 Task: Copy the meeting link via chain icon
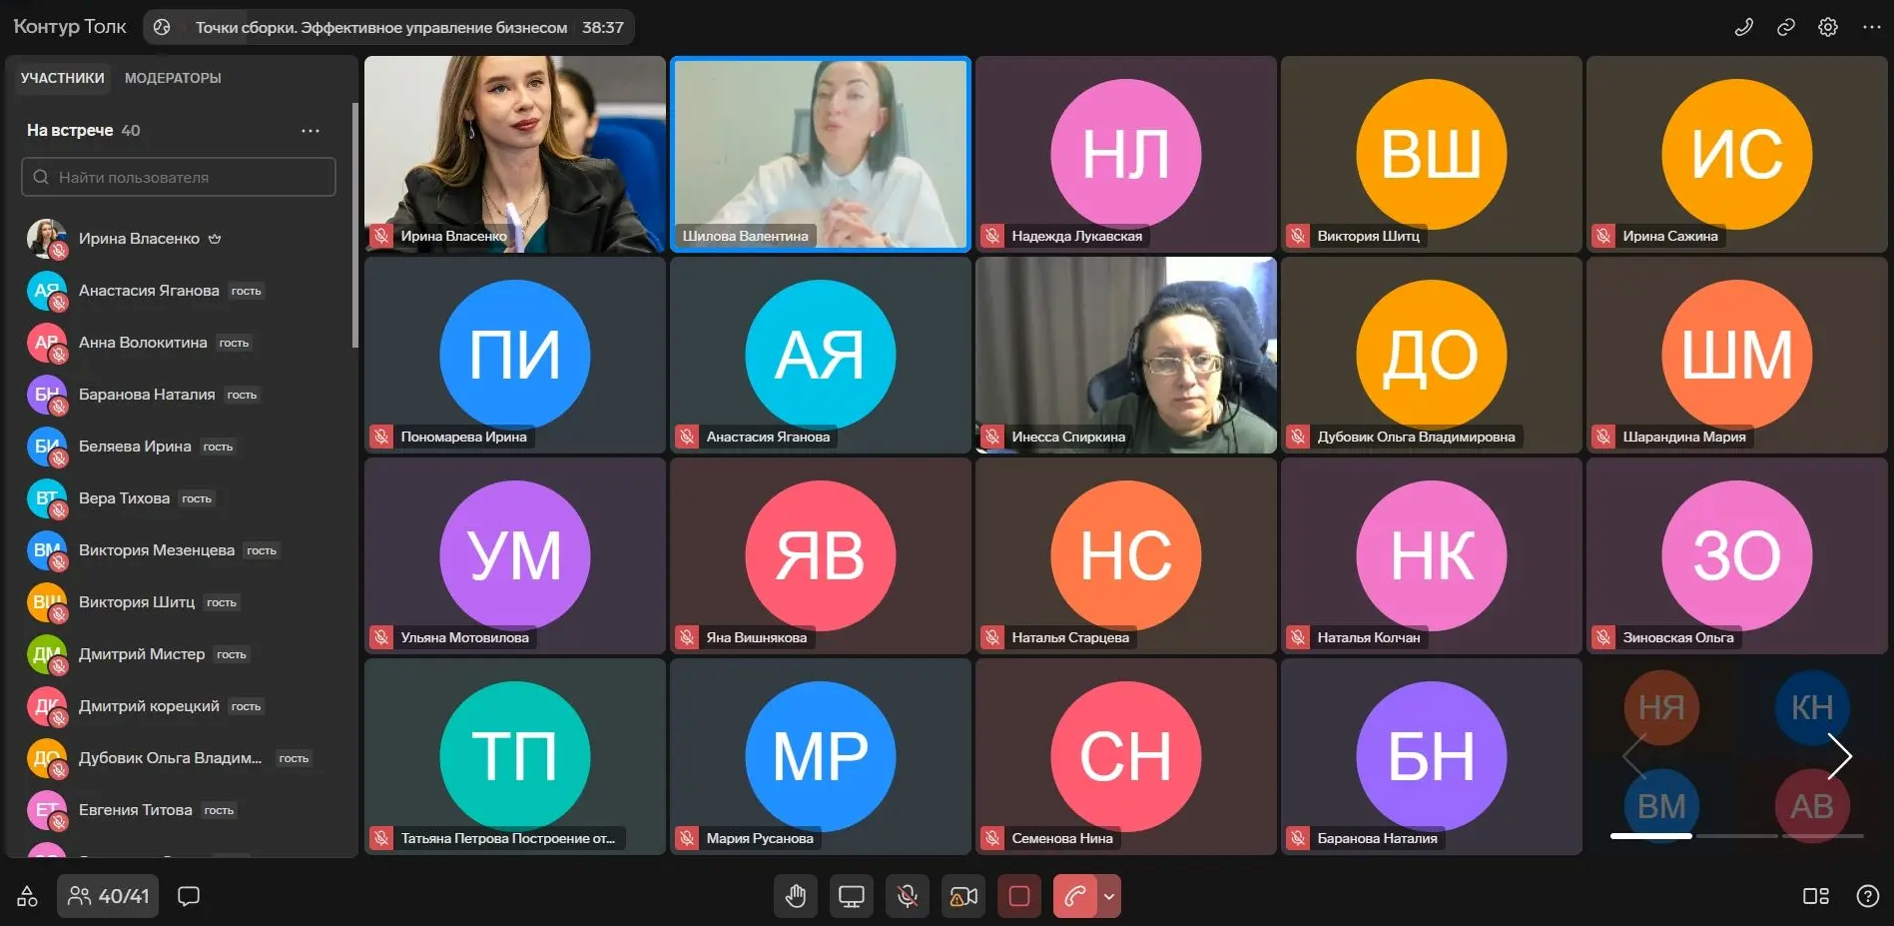[x=1786, y=27]
